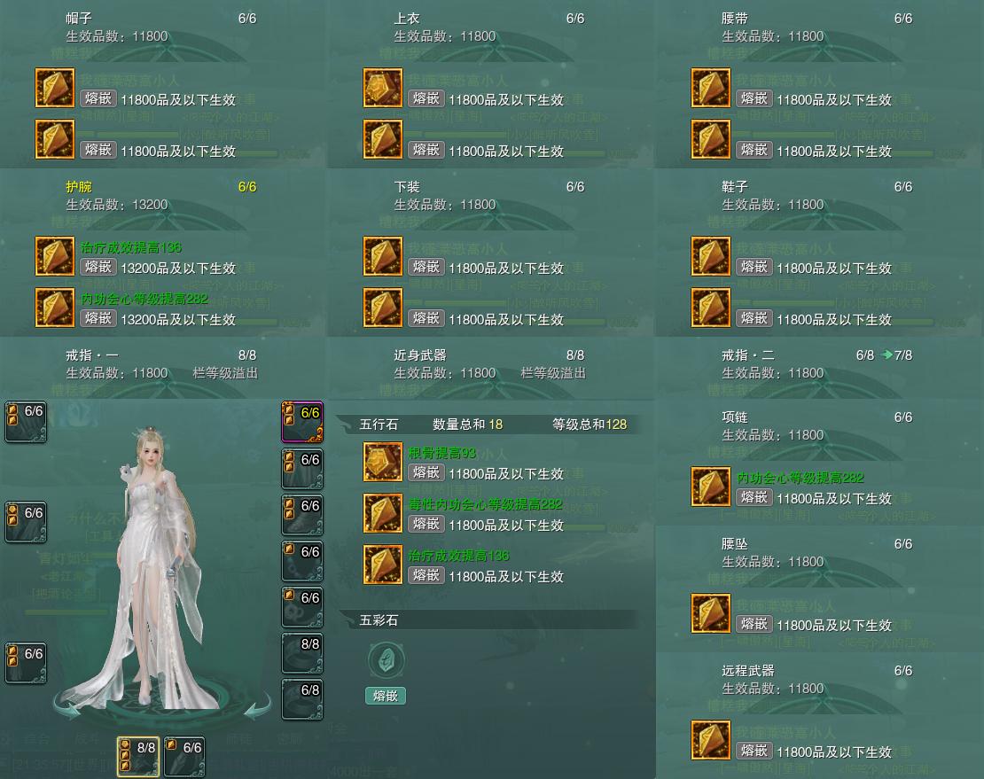Click the second gem icon under 上衣

[383, 139]
